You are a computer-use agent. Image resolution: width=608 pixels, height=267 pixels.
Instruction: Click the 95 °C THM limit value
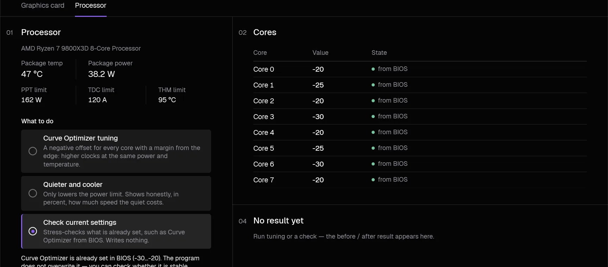click(x=167, y=100)
